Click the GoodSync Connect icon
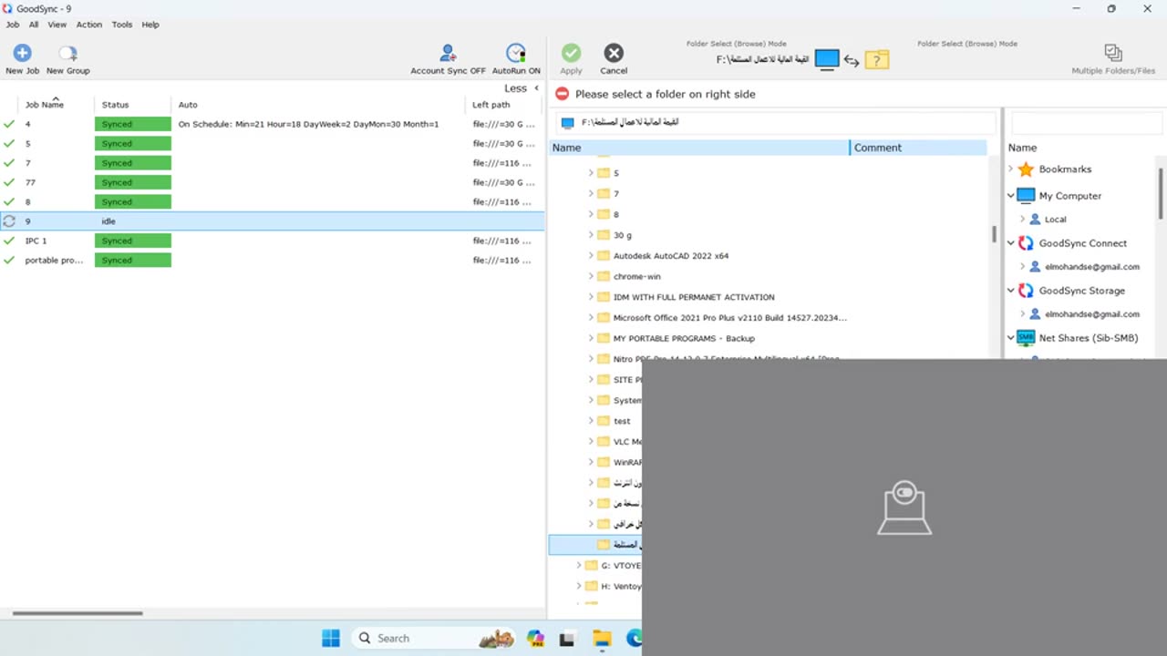 tap(1026, 243)
